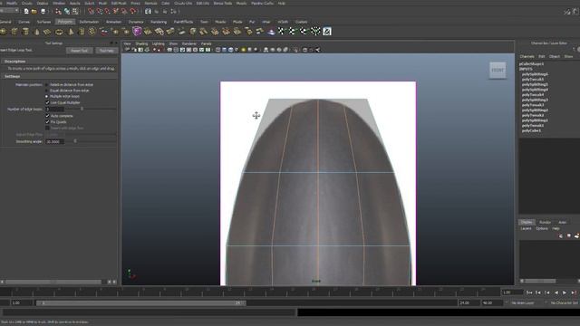Click the create new layer icon
This screenshot has height=326, width=580.
point(576,235)
